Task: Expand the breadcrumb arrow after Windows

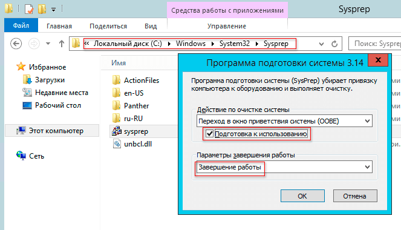Action: [x=213, y=44]
